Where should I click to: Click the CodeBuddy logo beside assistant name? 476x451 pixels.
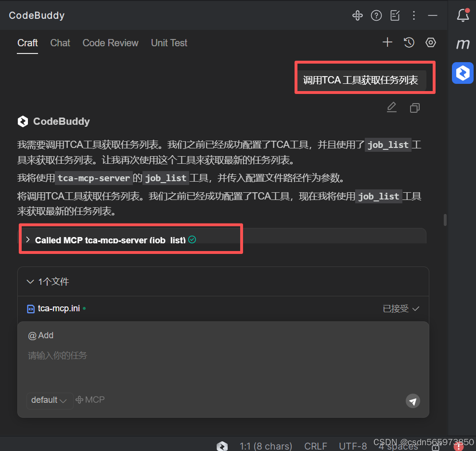(x=23, y=121)
